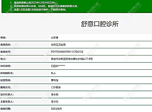This screenshot has height=112, width=152.
Task: Select the date 2023/8/9
Action: point(56,109)
